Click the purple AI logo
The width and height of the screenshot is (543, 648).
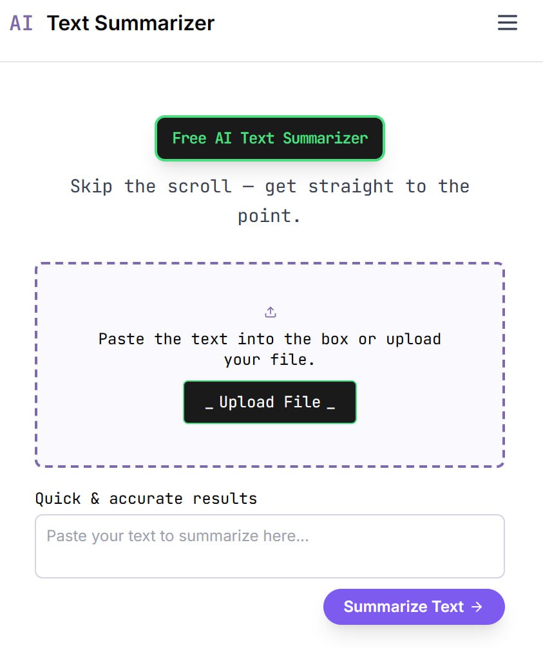click(21, 23)
